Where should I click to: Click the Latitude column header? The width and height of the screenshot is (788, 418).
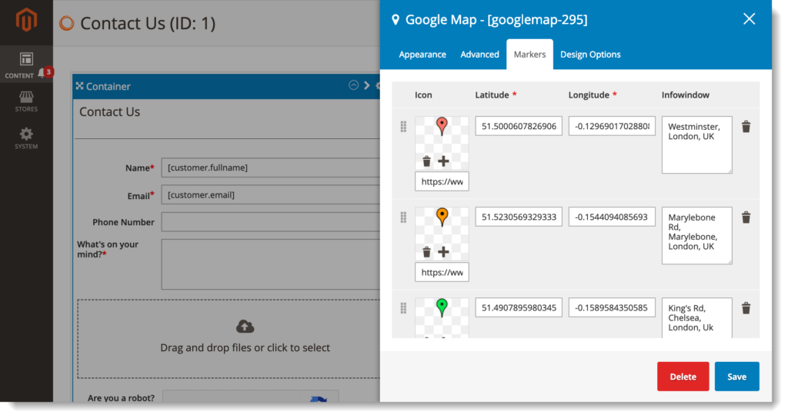pyautogui.click(x=492, y=95)
